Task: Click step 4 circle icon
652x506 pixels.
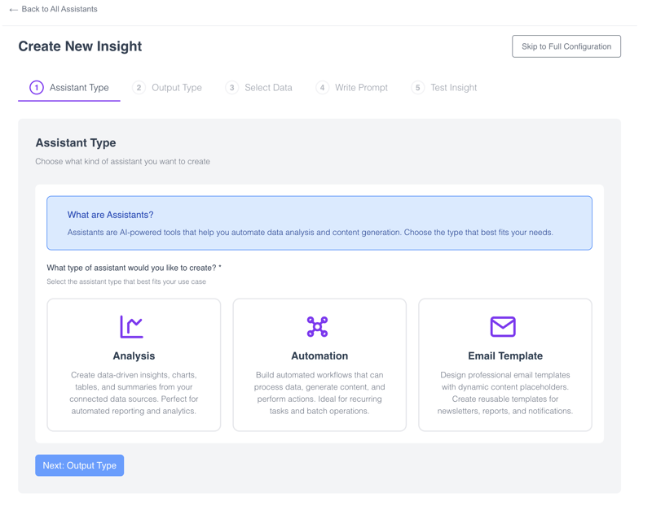Action: pos(323,88)
